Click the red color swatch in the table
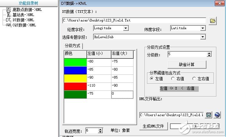226x137 pixels. coord(75,87)
